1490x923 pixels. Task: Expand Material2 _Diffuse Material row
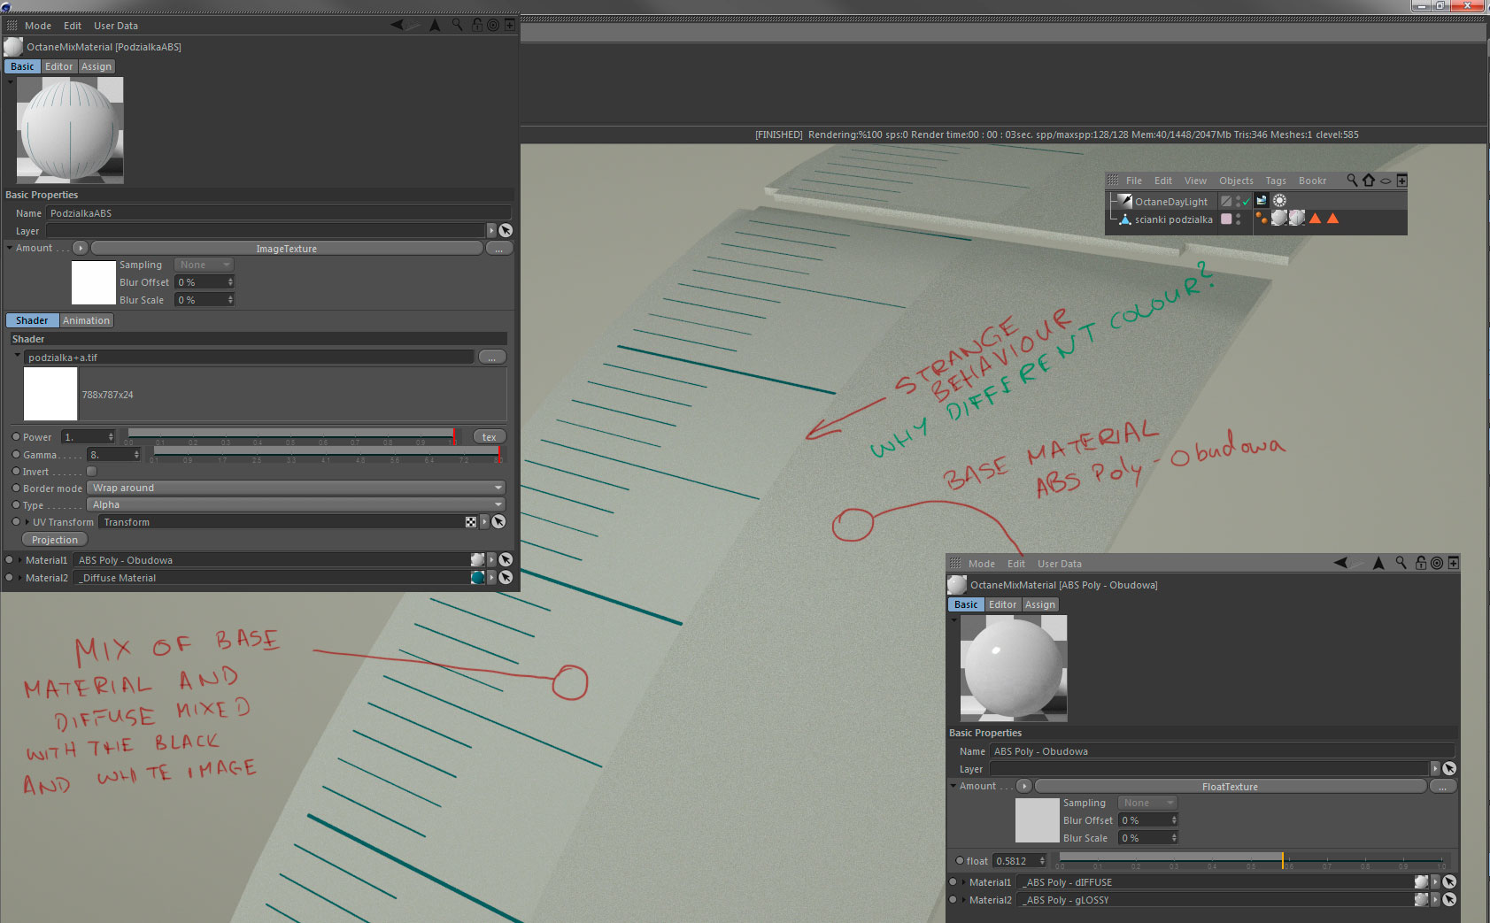click(19, 577)
